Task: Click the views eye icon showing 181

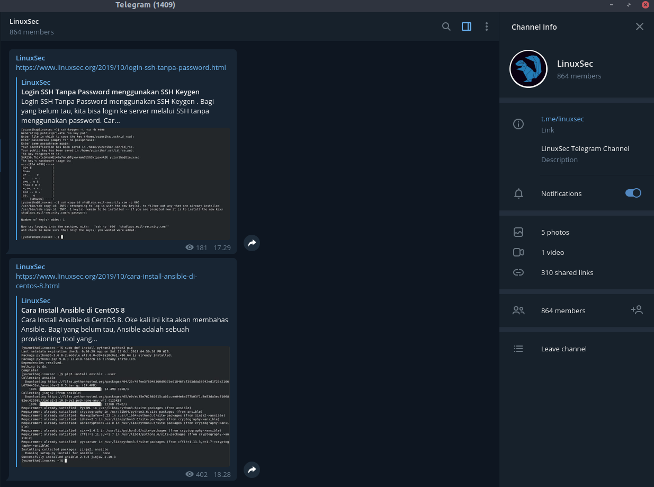Action: [190, 247]
